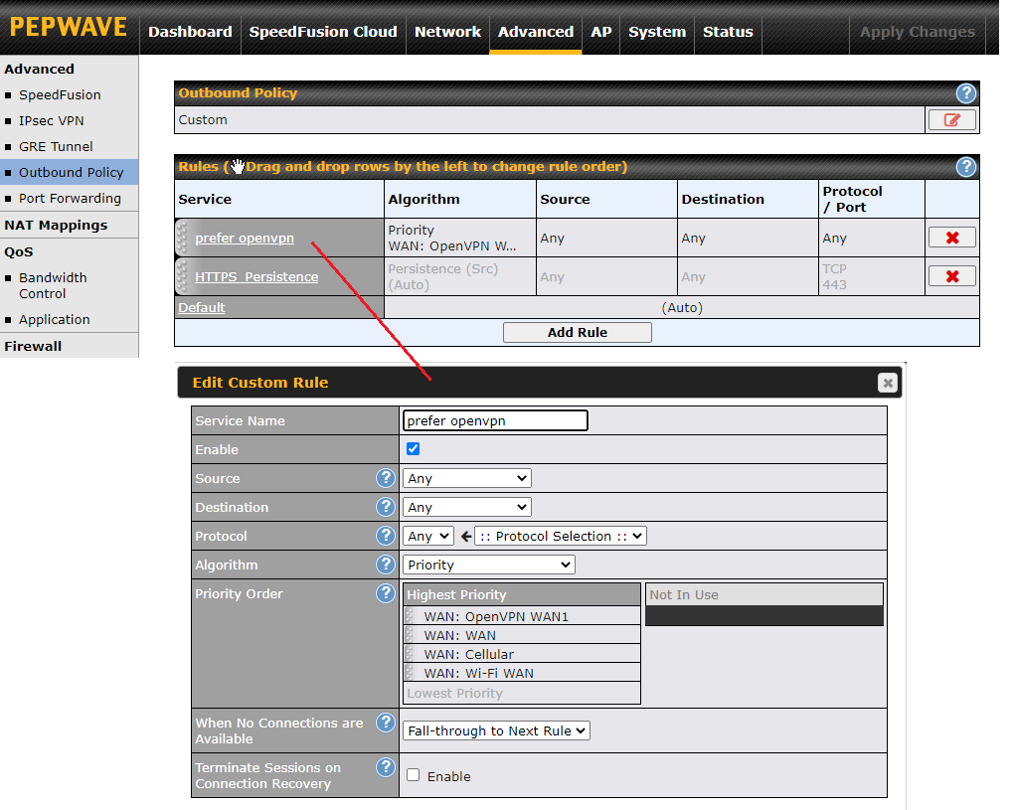
Task: Open the Source dropdown
Action: [467, 478]
